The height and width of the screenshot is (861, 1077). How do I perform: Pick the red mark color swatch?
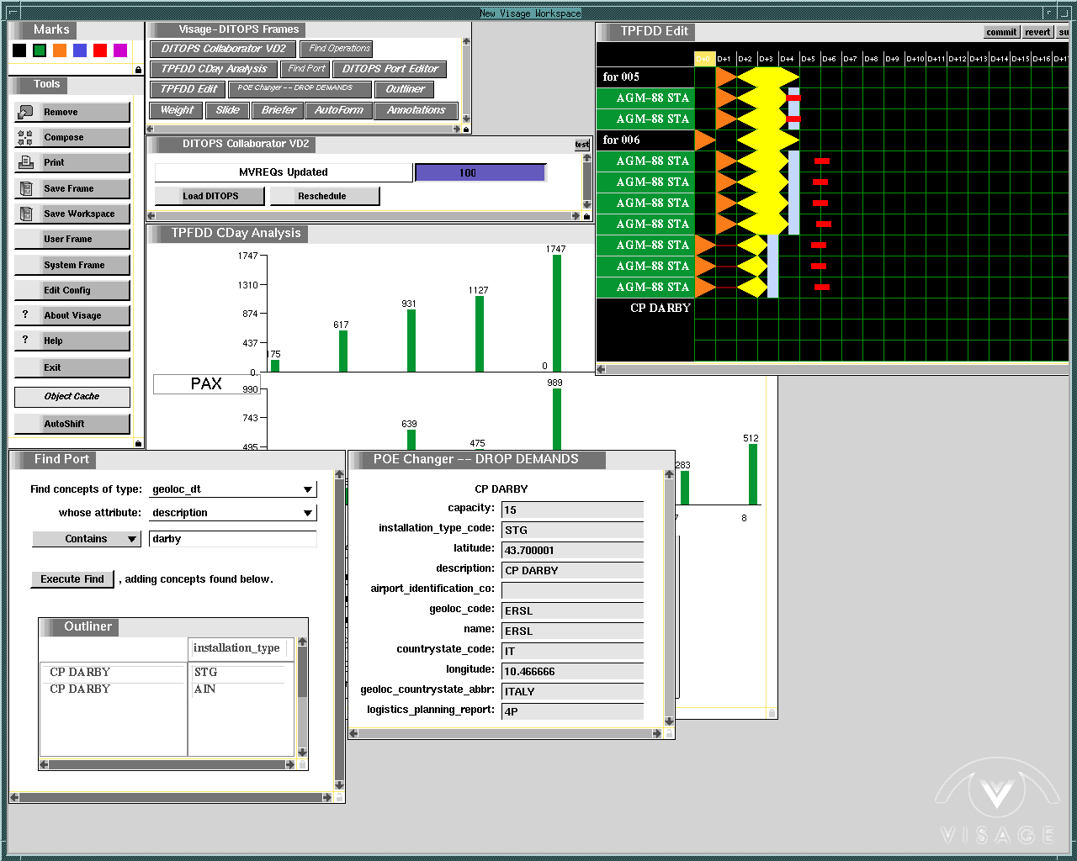[x=100, y=50]
